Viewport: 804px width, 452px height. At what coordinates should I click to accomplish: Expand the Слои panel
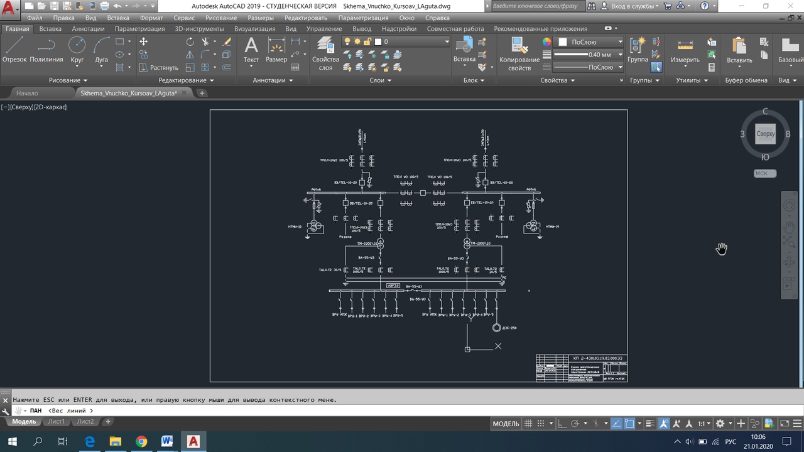[381, 80]
